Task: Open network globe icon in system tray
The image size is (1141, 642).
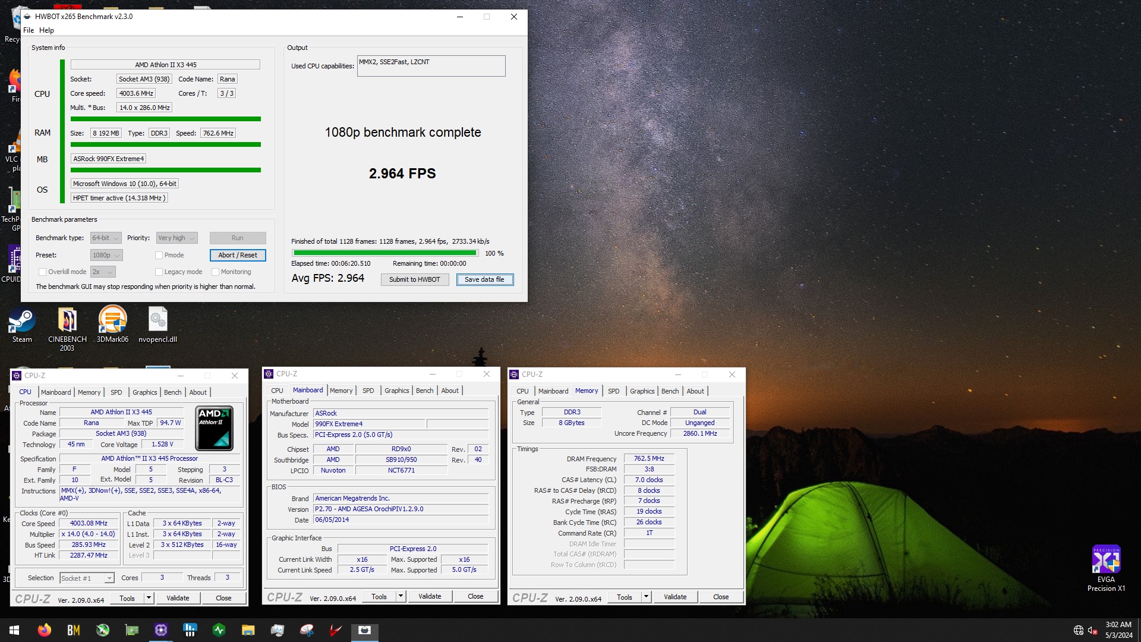Action: (1079, 630)
